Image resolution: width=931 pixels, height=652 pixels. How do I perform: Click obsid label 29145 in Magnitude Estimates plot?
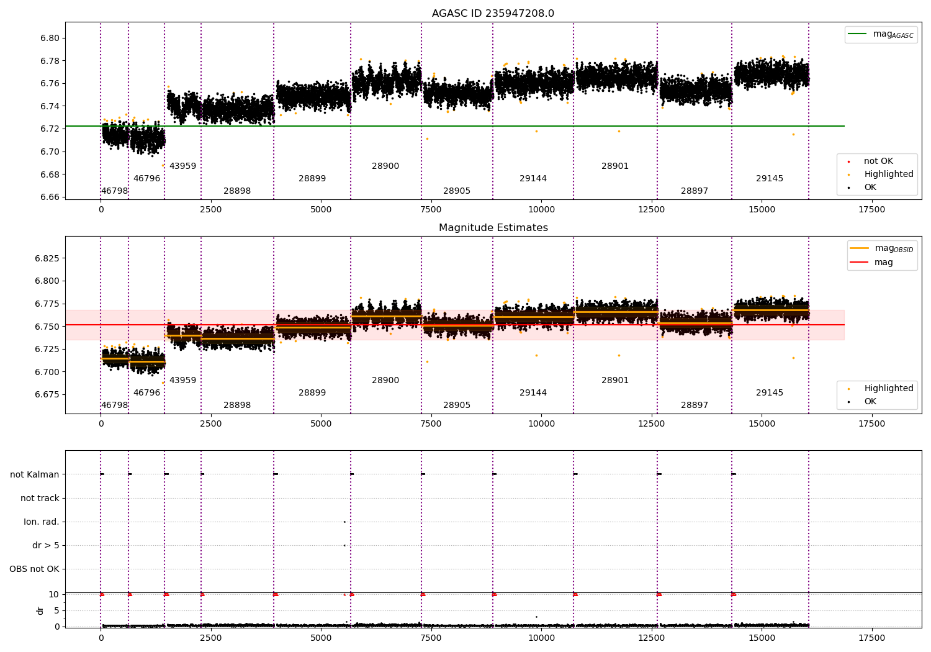770,393
